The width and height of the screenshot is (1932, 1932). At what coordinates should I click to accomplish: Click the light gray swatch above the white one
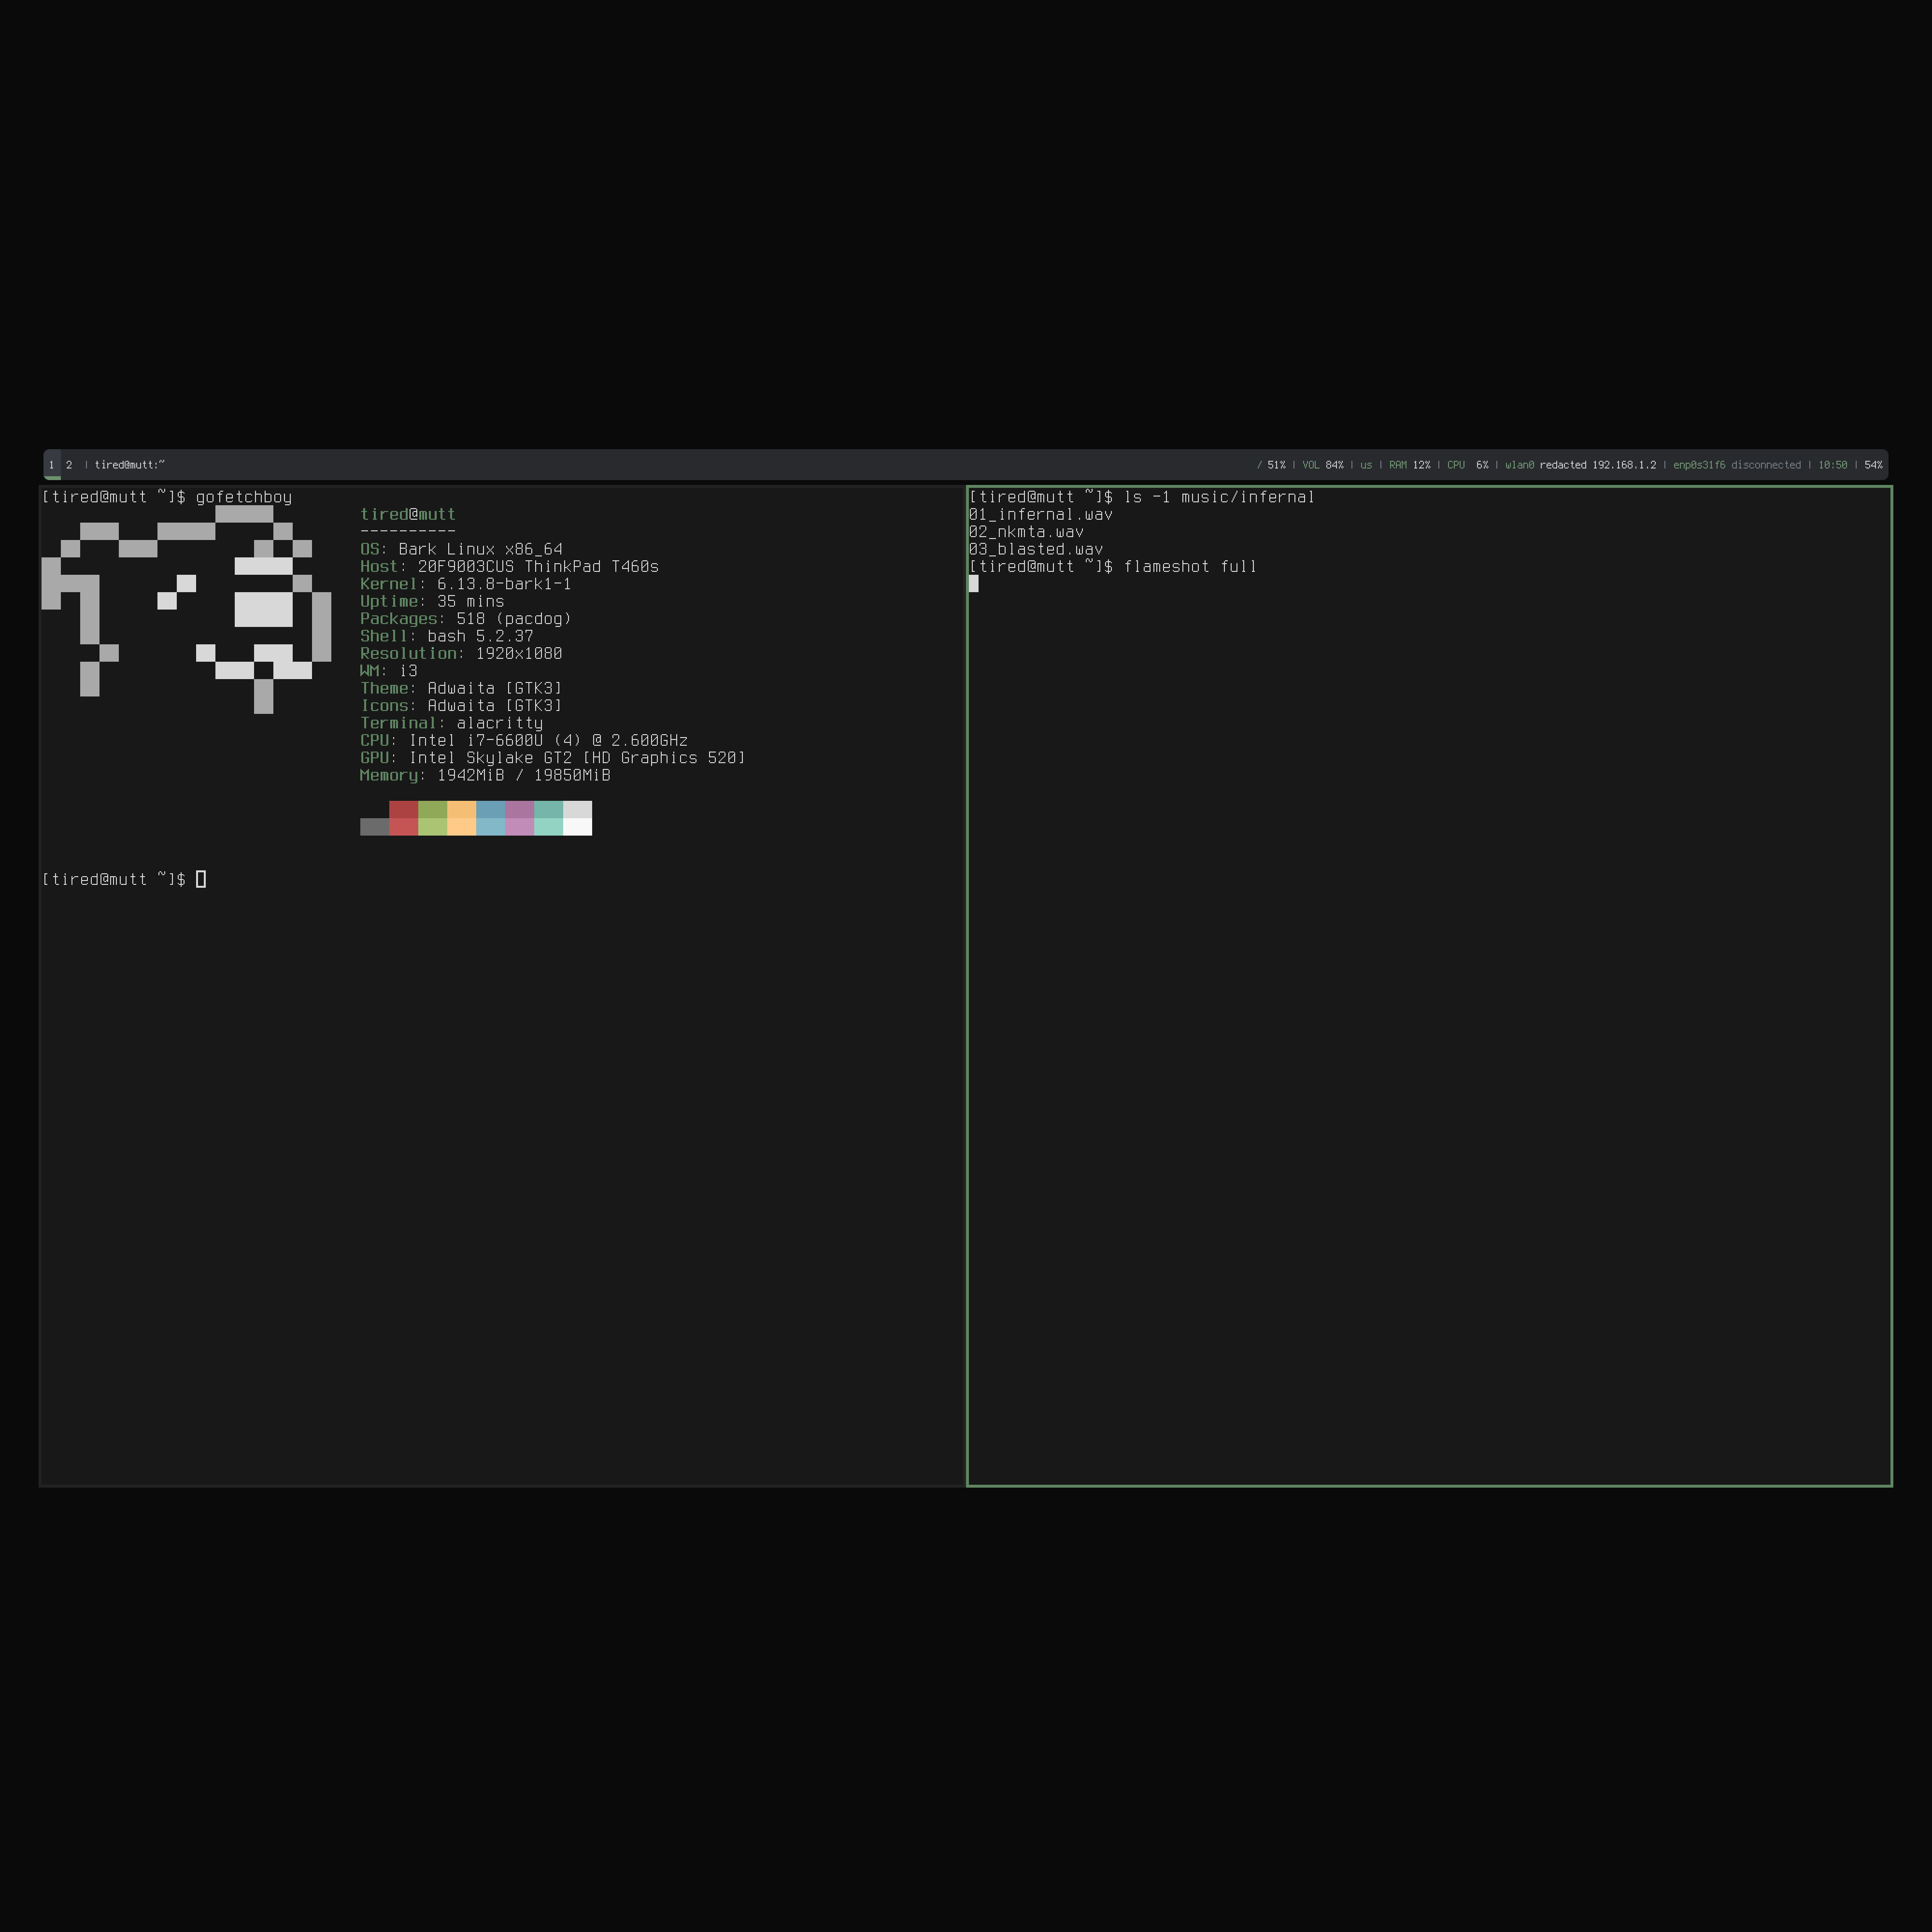(x=578, y=810)
